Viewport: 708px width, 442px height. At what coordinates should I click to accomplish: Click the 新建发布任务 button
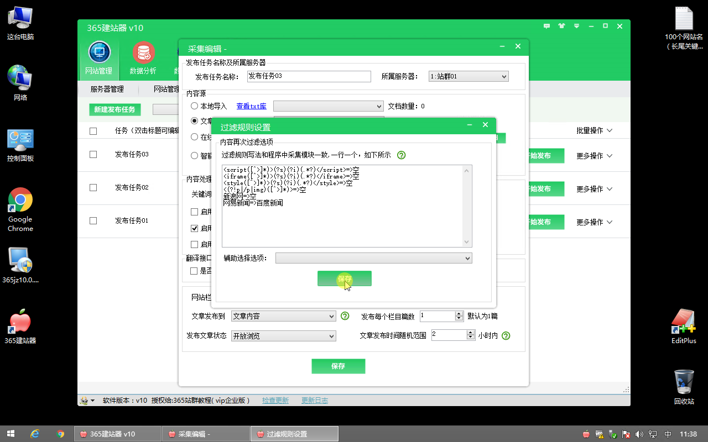tap(115, 109)
